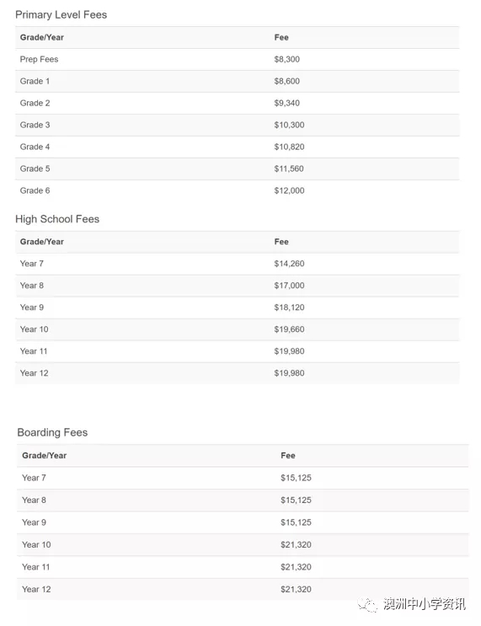The image size is (481, 626).
Task: Click the Year 12 boarding row label
Action: point(36,589)
